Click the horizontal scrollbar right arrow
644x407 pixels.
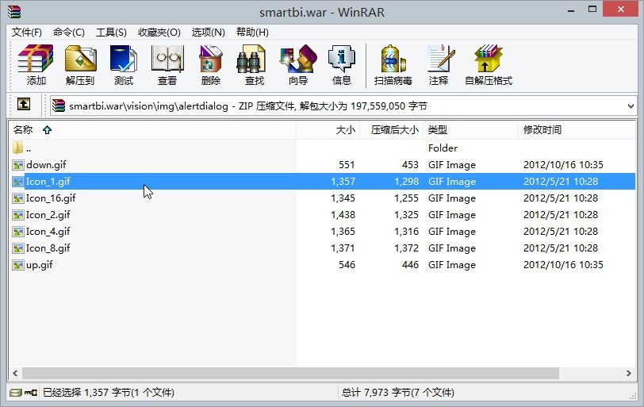[x=629, y=374]
